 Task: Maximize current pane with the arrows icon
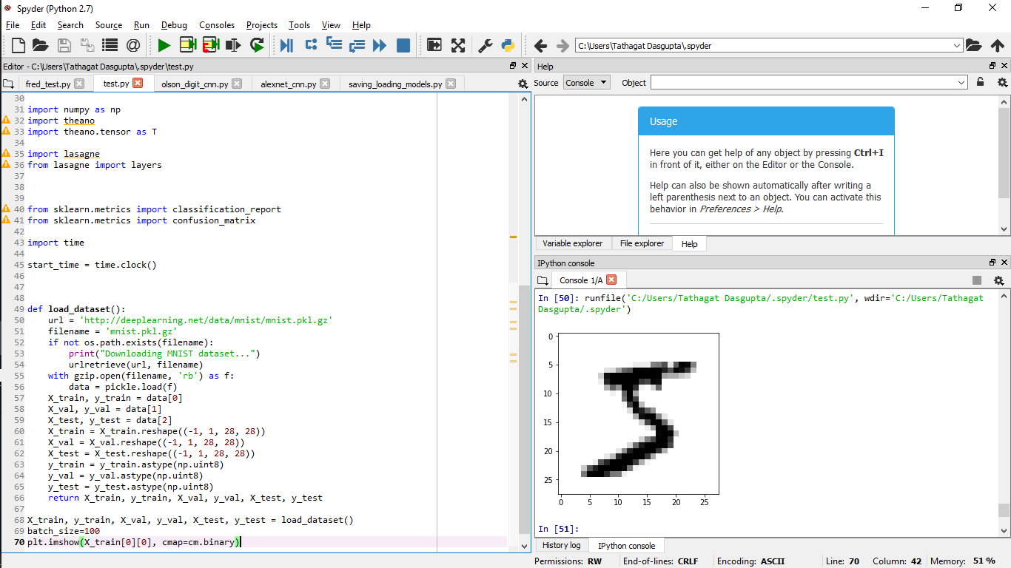pos(458,46)
